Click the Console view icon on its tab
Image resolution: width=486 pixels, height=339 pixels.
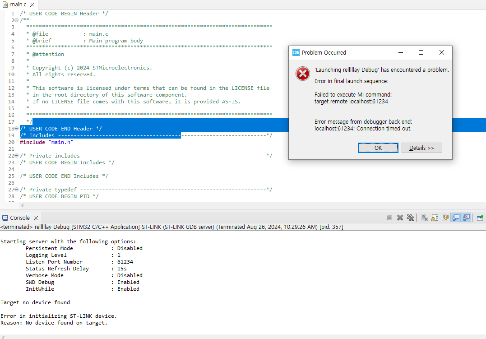(x=5, y=217)
